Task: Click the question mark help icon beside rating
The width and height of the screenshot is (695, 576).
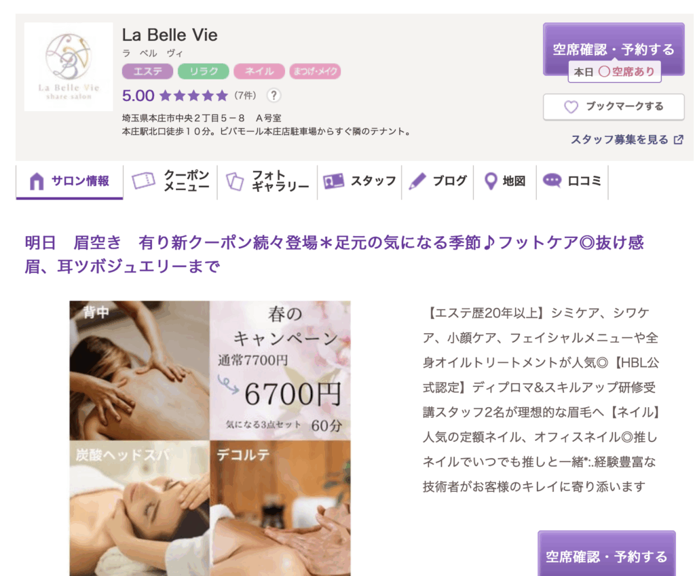Action: click(x=274, y=95)
